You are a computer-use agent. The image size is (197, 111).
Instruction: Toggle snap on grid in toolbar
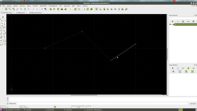pos(6,9)
